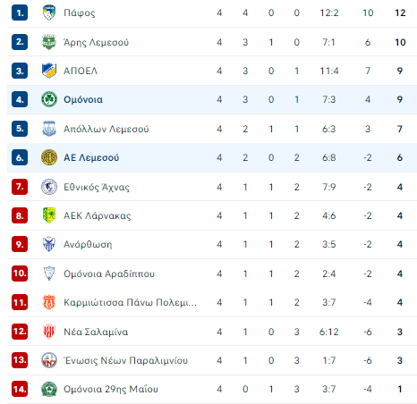Image resolution: width=417 pixels, height=404 pixels.
Task: Select Πάφος 12 points total
Action: click(400, 13)
